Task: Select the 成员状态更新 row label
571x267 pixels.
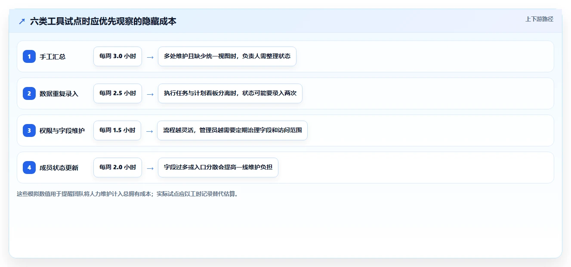Action: (x=59, y=168)
